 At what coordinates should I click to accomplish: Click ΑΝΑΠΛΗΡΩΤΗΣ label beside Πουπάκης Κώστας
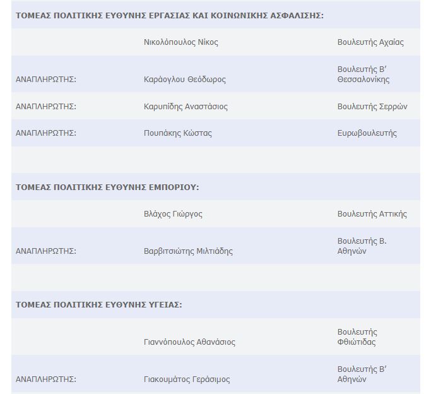[46, 133]
